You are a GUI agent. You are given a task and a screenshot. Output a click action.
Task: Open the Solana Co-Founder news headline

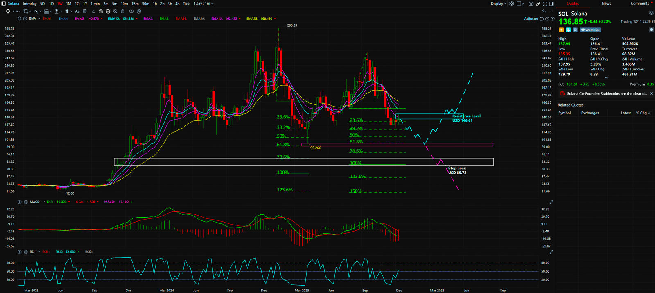tap(606, 94)
